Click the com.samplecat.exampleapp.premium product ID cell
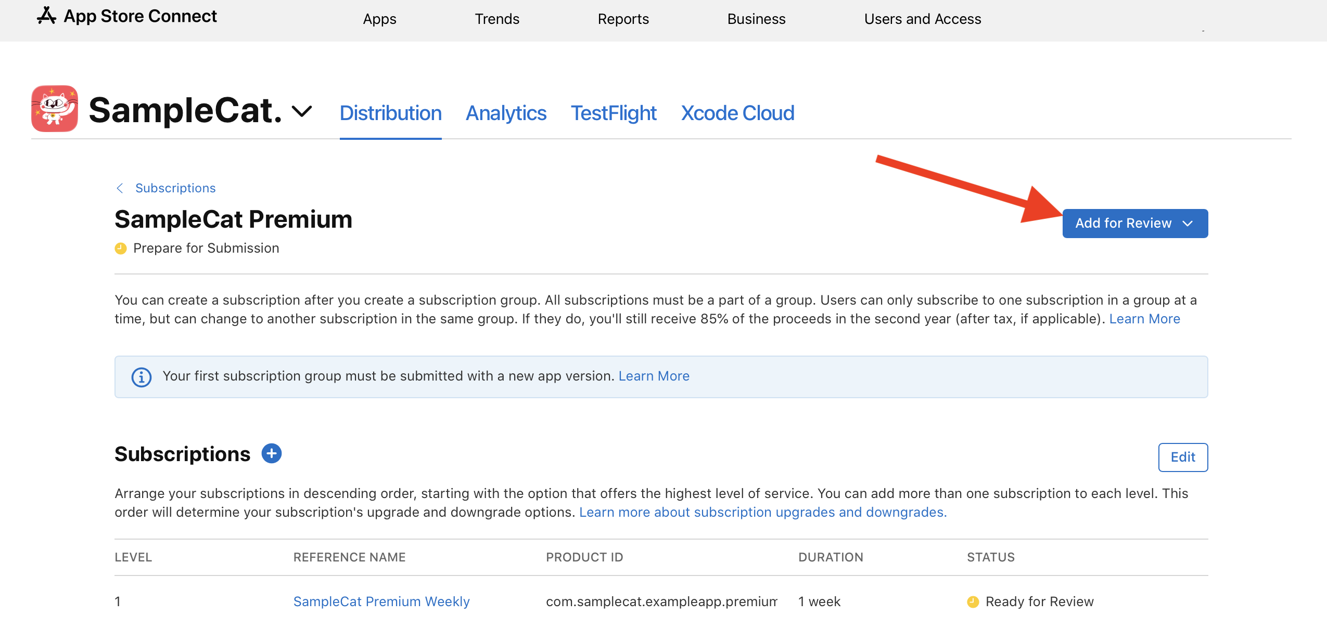The width and height of the screenshot is (1327, 628). point(661,601)
